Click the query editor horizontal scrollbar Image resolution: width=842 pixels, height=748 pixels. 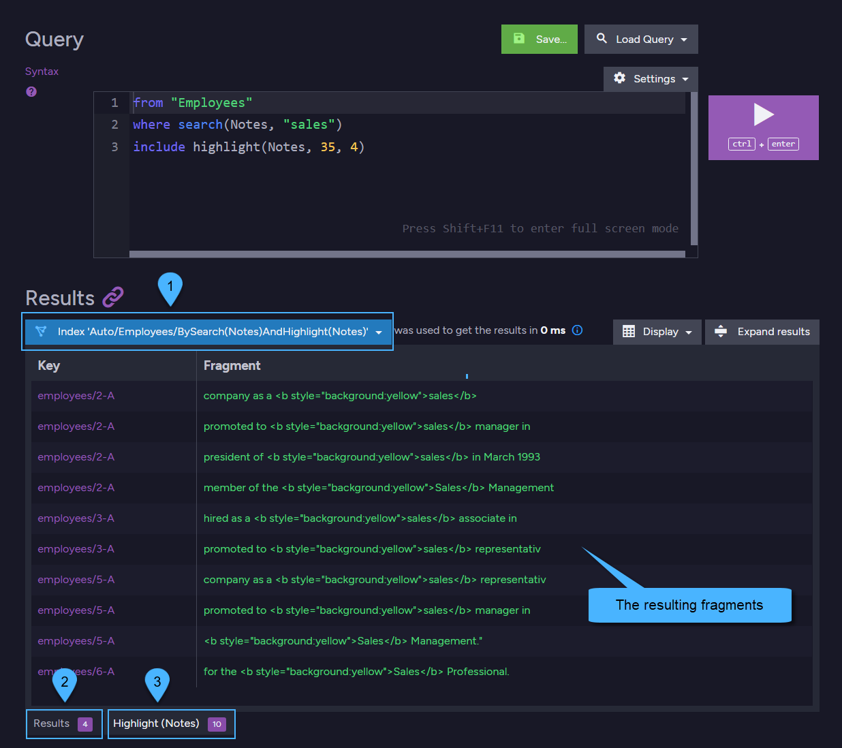coord(407,254)
